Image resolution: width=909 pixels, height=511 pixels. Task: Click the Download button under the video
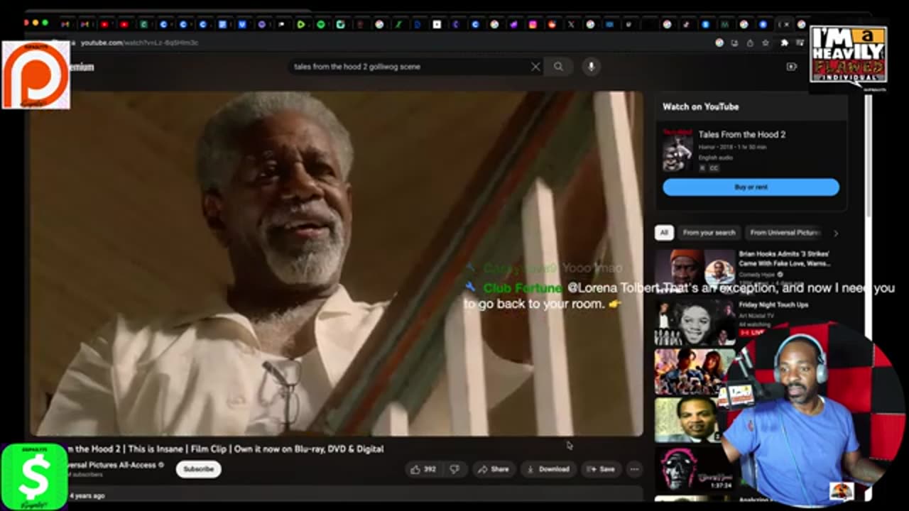click(548, 469)
